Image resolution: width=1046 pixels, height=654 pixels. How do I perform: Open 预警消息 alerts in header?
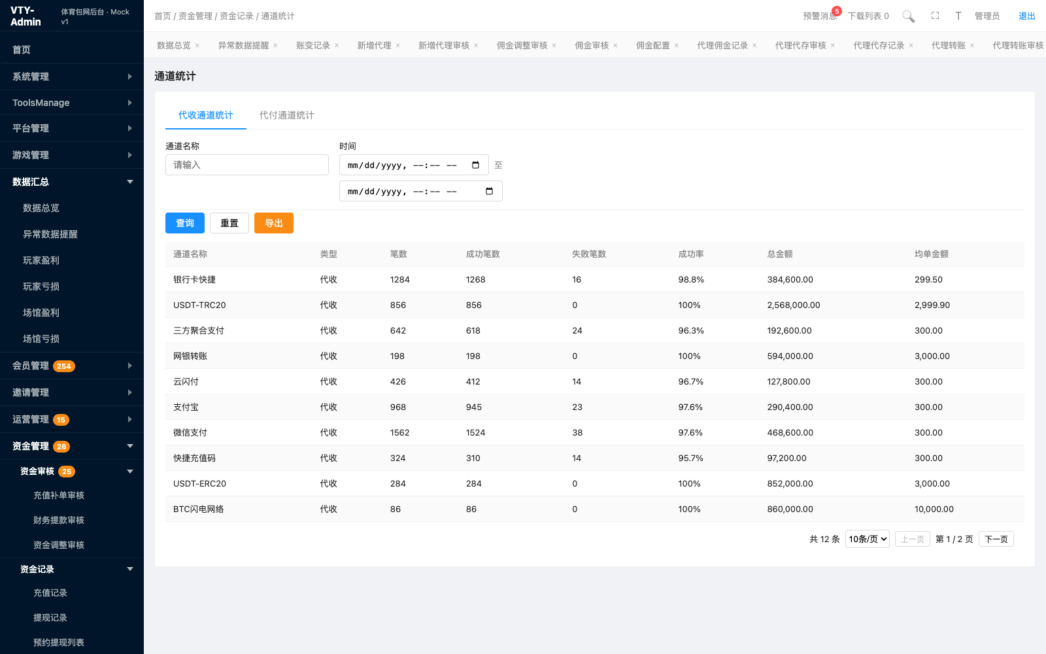coord(820,16)
